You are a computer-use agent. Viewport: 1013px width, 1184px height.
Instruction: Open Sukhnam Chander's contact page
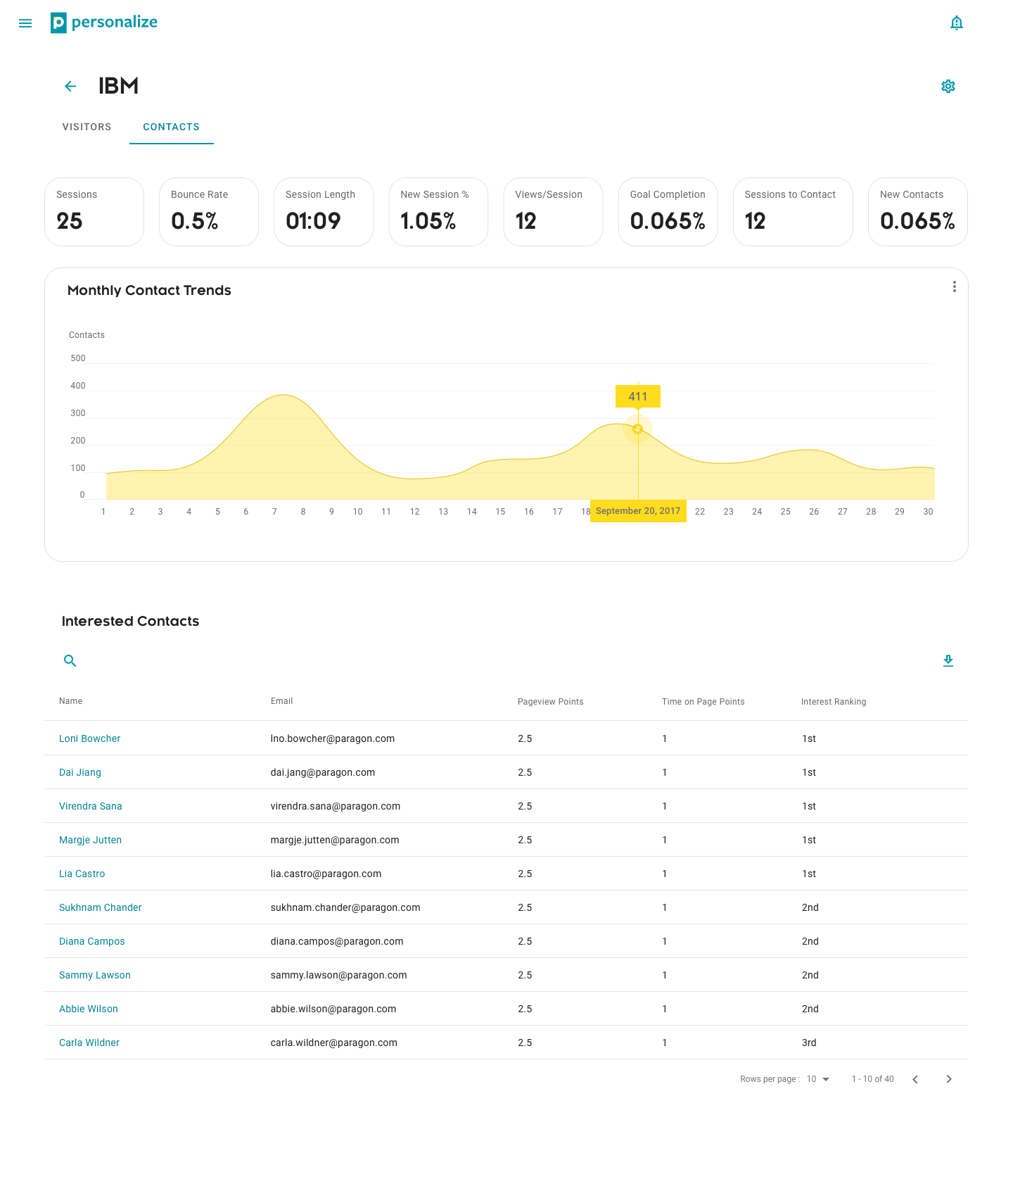coord(101,907)
